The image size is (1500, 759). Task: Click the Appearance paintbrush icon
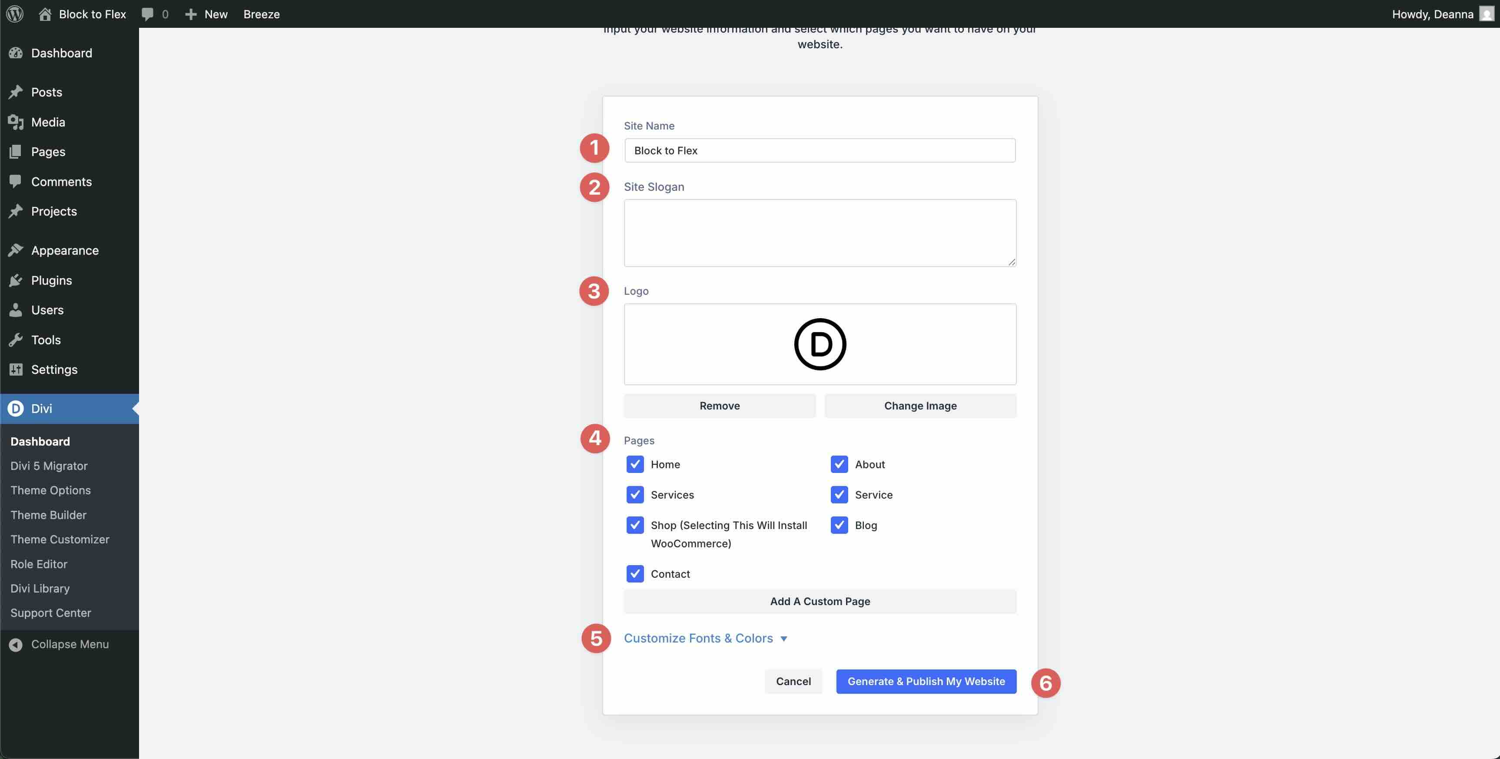click(17, 250)
